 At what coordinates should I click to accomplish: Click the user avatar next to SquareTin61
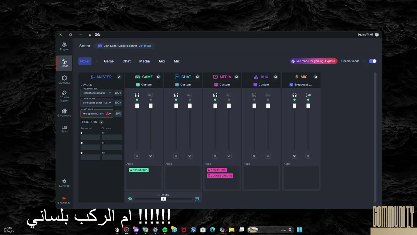point(377,35)
